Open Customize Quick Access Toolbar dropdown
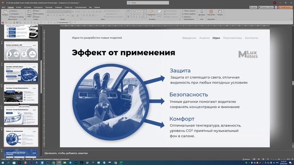Screen dimensions: 294x165 [x=75, y=22]
